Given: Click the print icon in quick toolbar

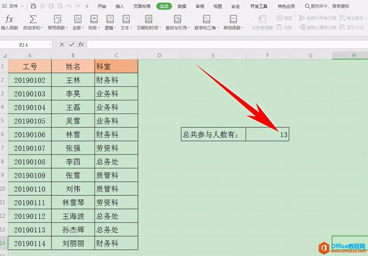Looking at the screenshot, I should pos(51,6).
